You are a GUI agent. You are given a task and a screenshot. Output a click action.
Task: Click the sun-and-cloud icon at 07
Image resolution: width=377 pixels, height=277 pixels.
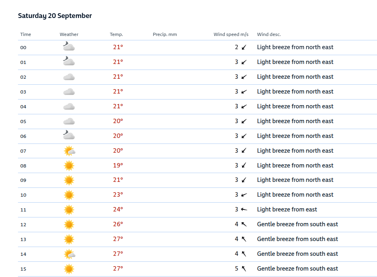[x=69, y=151]
